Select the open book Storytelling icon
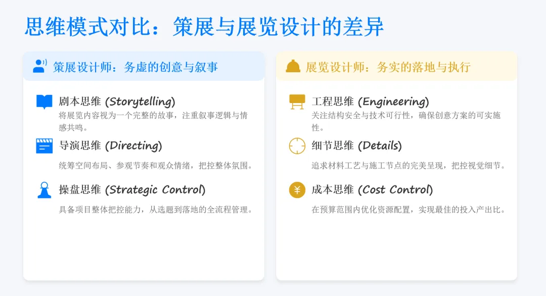This screenshot has width=546, height=296. click(x=44, y=102)
